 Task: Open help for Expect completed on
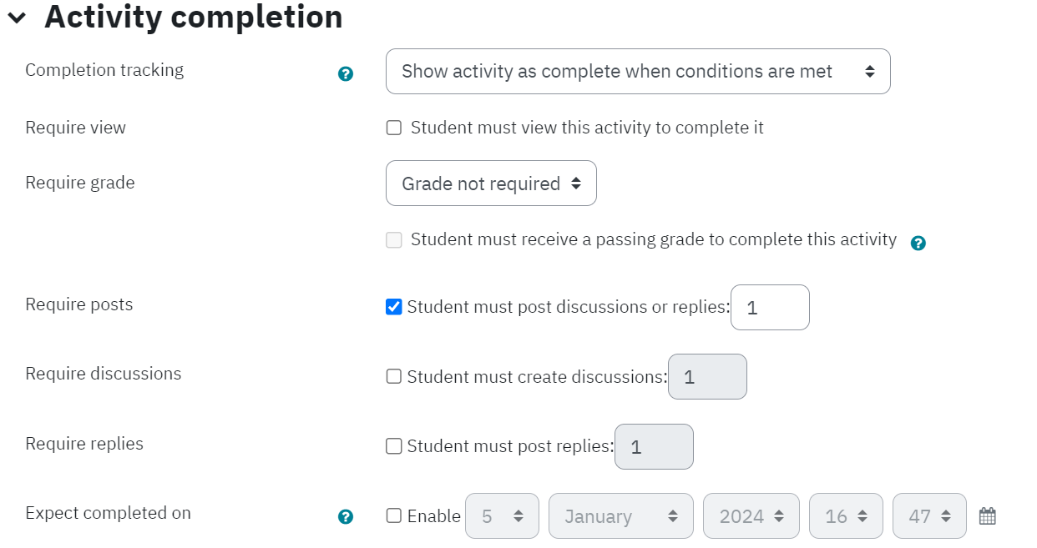tap(346, 517)
